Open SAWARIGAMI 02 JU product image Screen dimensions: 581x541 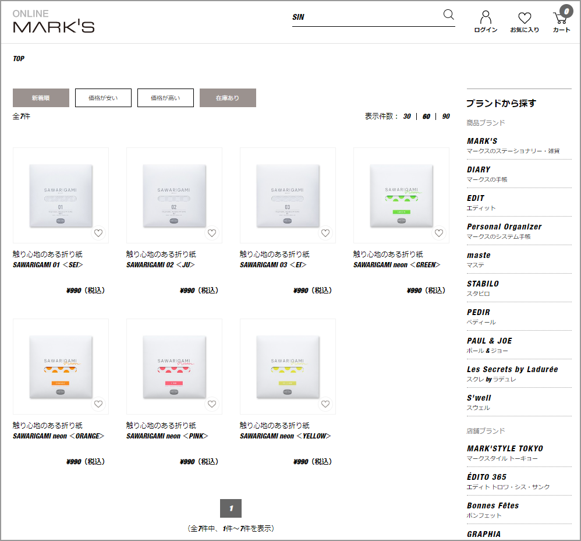coord(174,195)
